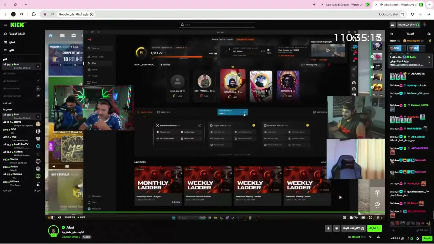This screenshot has height=244, width=434.
Task: Report the stream with warning icon
Action: [x=378, y=237]
